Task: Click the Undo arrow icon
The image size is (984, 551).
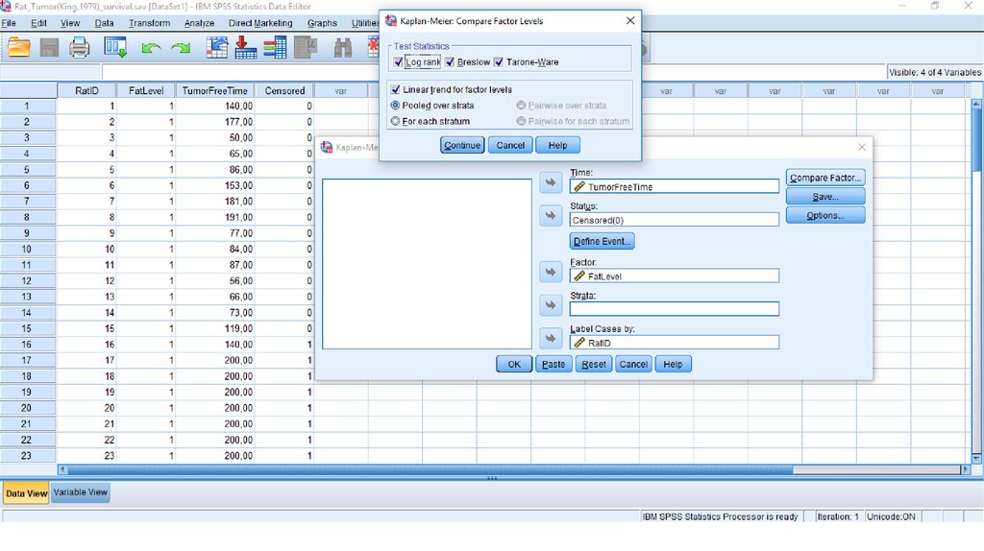Action: pyautogui.click(x=151, y=47)
